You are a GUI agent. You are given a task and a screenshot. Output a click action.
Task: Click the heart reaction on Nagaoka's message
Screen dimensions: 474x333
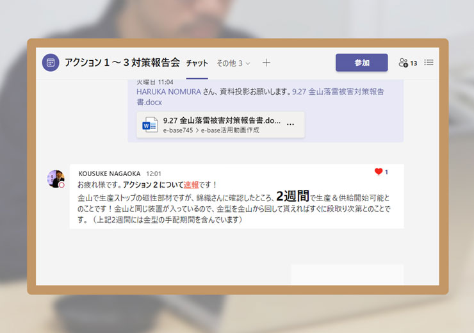pos(379,172)
